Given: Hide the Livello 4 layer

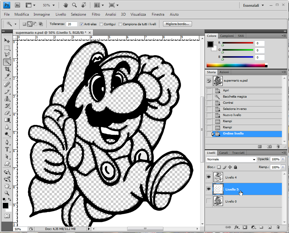Looking at the screenshot, I should point(209,177).
